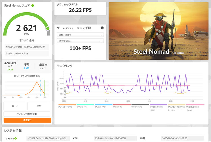The width and height of the screenshot is (211, 142).
Task: Click the green knob on the score gauge
Action: pyautogui.click(x=48, y=28)
